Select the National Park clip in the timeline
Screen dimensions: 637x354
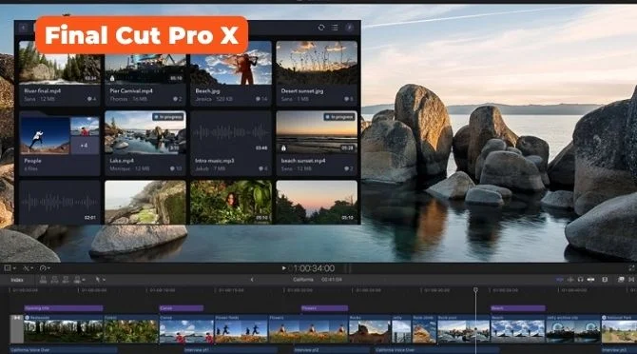pos(619,329)
